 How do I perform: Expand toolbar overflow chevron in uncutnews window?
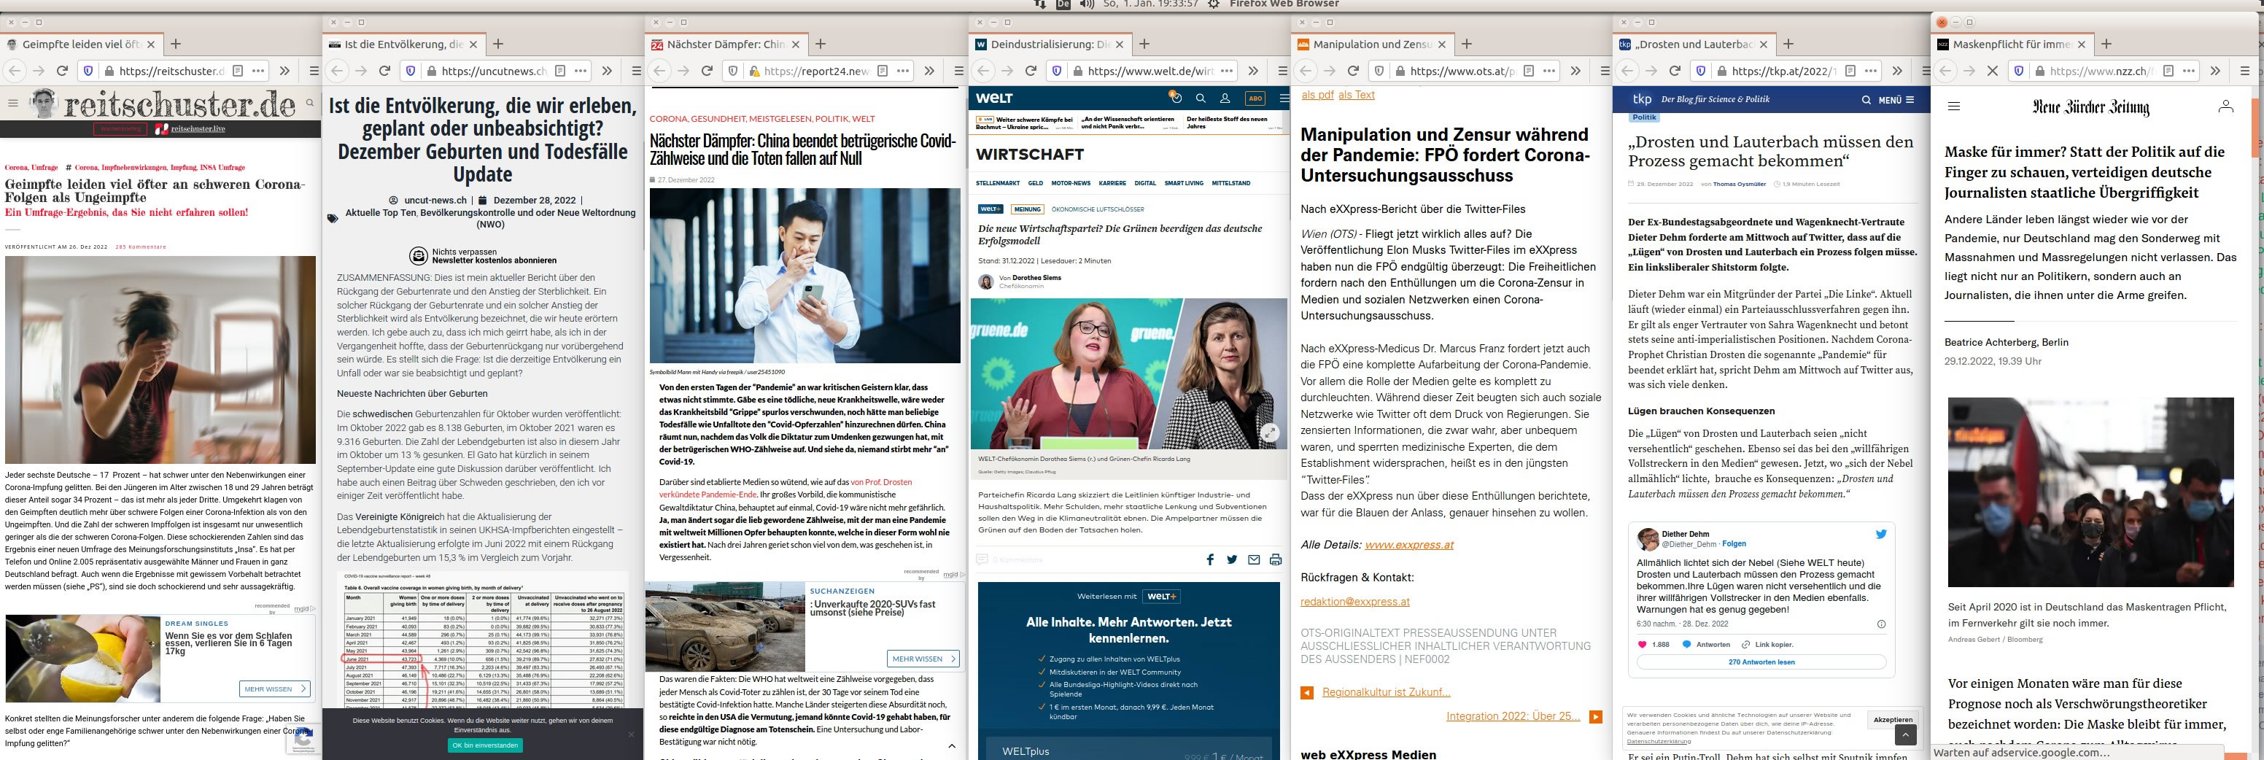point(608,71)
